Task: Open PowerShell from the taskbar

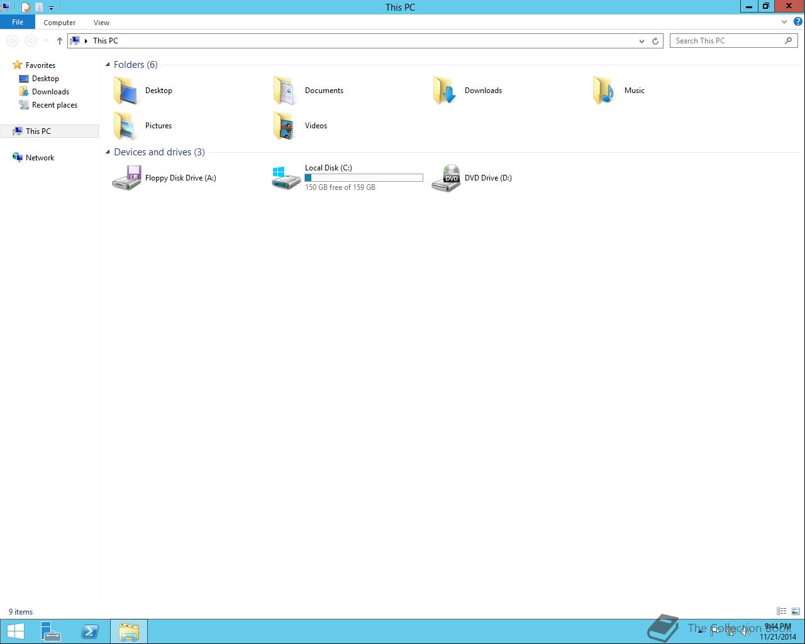Action: pos(90,631)
